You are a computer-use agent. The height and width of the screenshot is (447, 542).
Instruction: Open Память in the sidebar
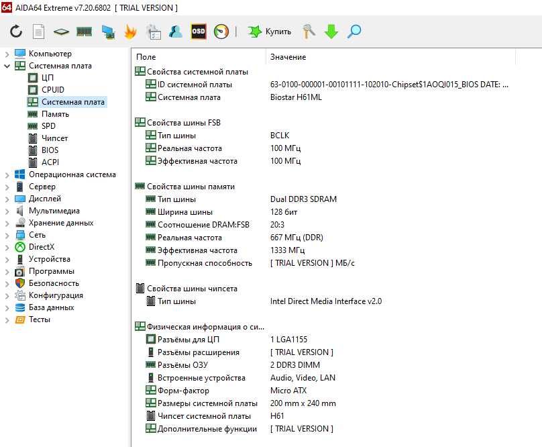click(55, 114)
